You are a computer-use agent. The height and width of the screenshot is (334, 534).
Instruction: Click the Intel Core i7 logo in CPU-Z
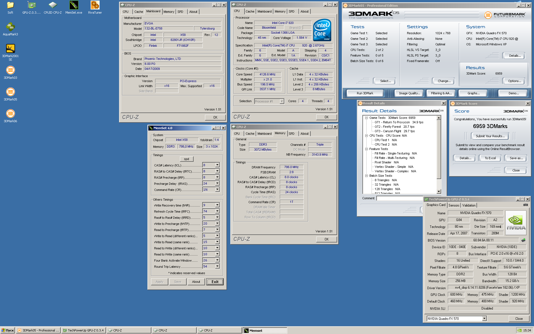322,30
